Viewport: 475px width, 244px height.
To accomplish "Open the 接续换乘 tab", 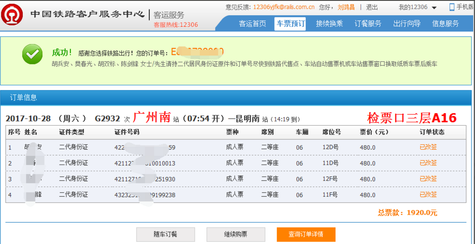I will click(x=329, y=24).
